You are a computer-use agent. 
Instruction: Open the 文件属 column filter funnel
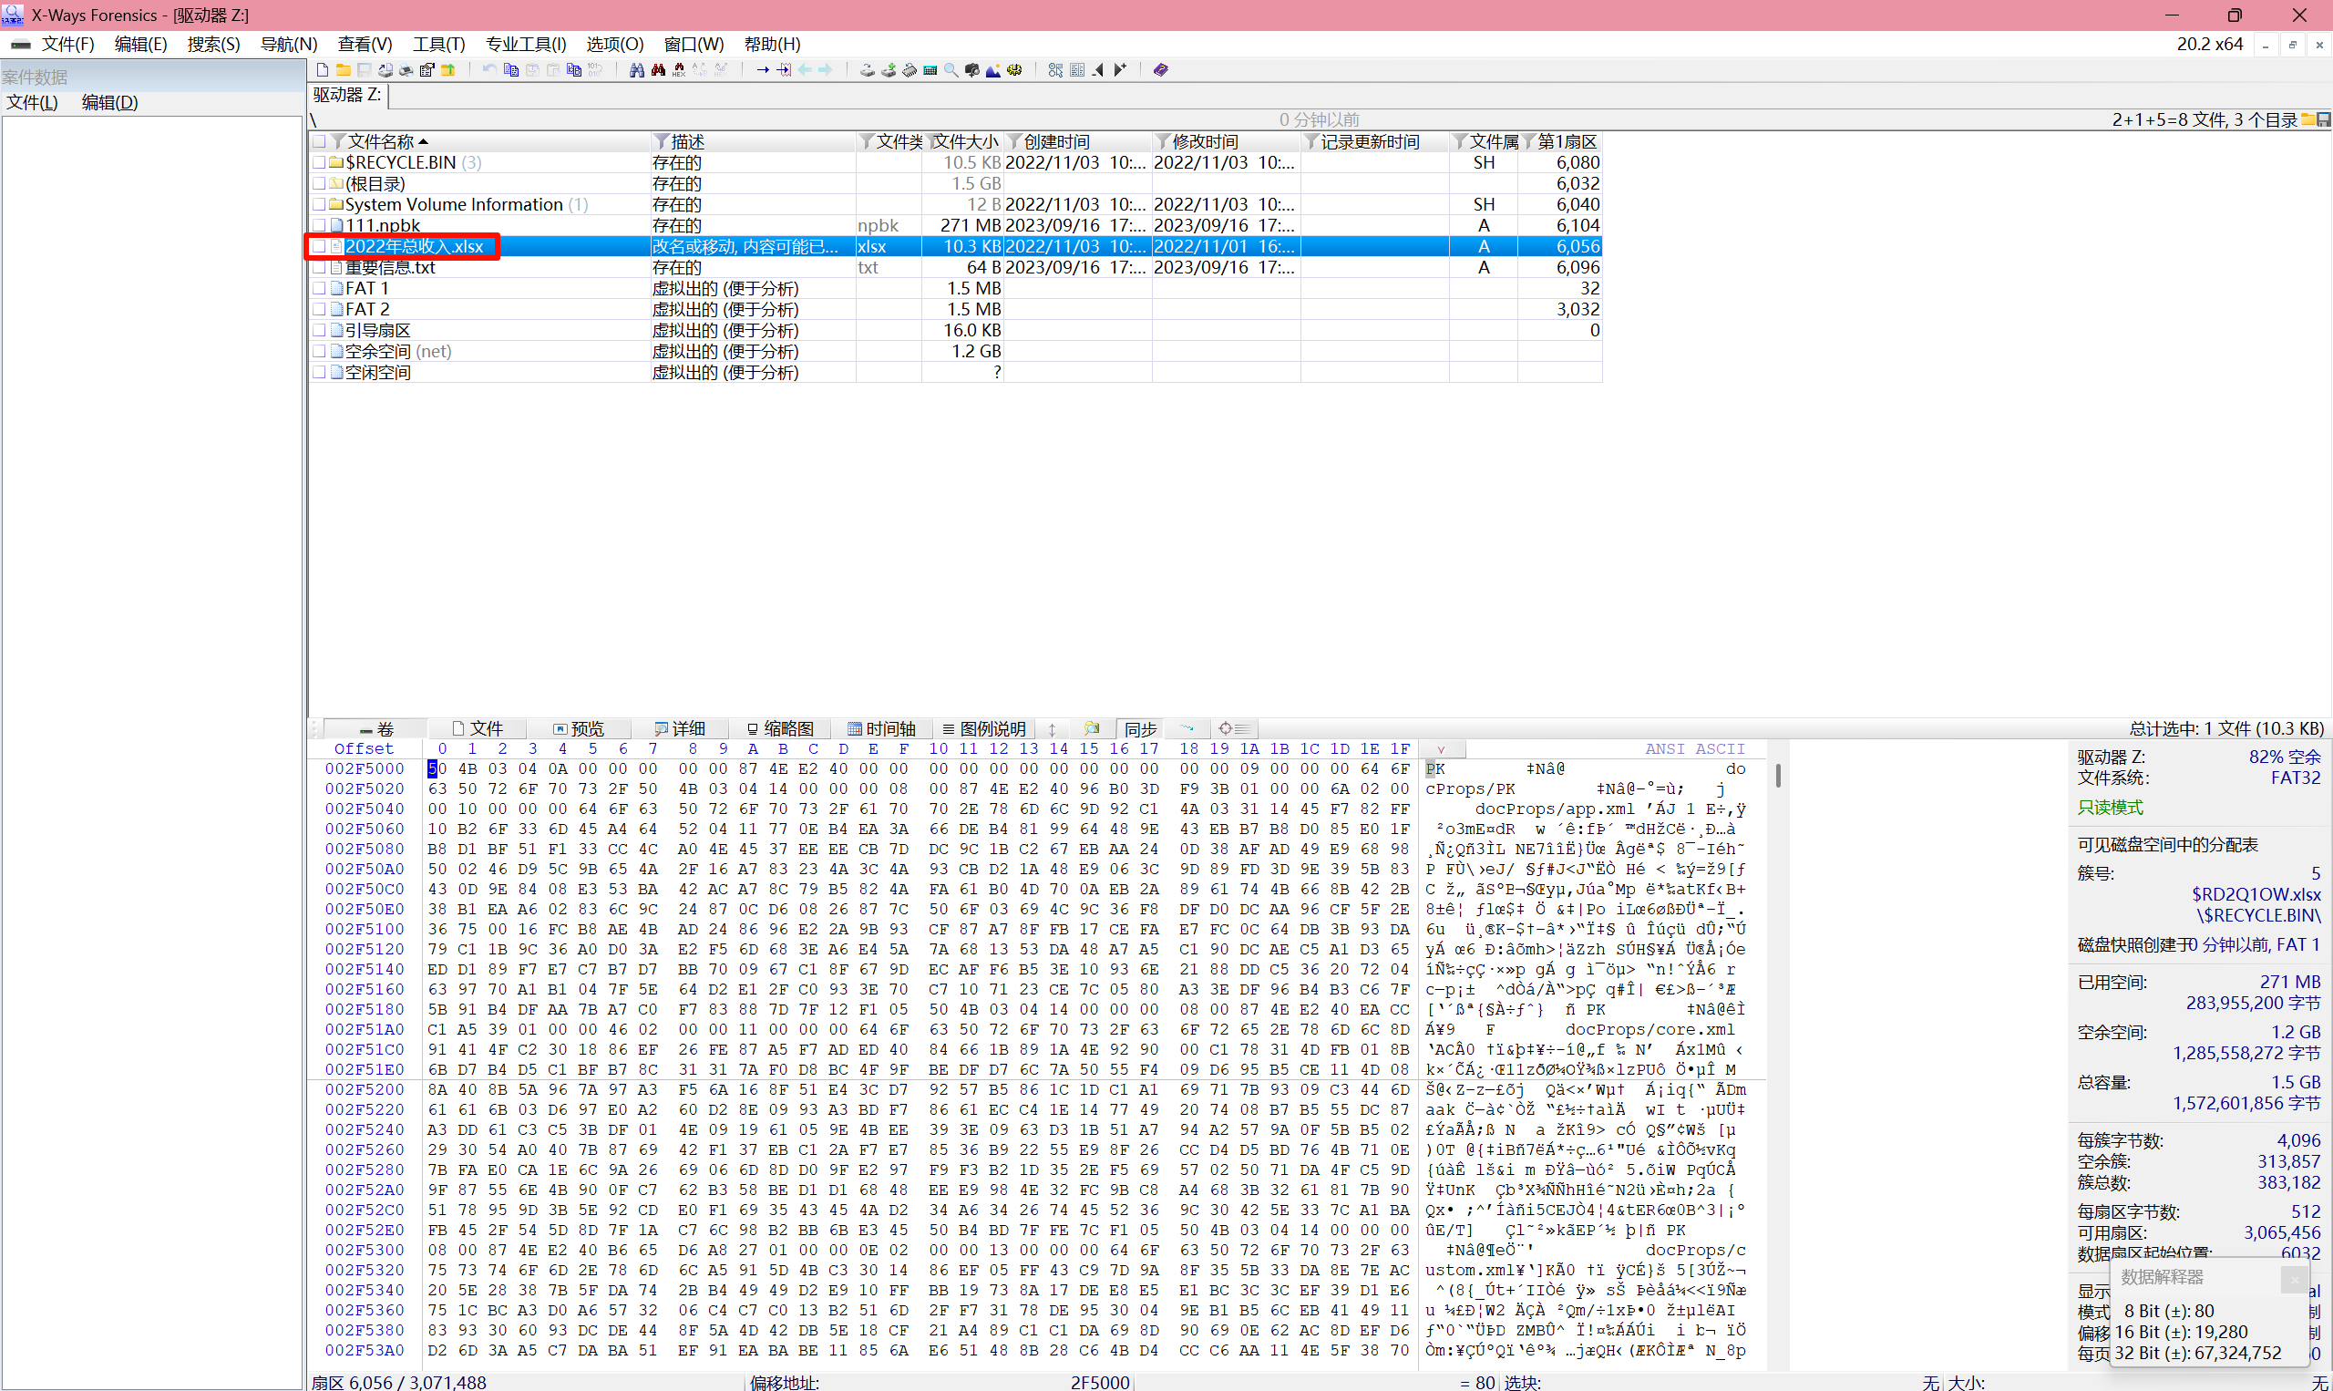coord(1460,141)
